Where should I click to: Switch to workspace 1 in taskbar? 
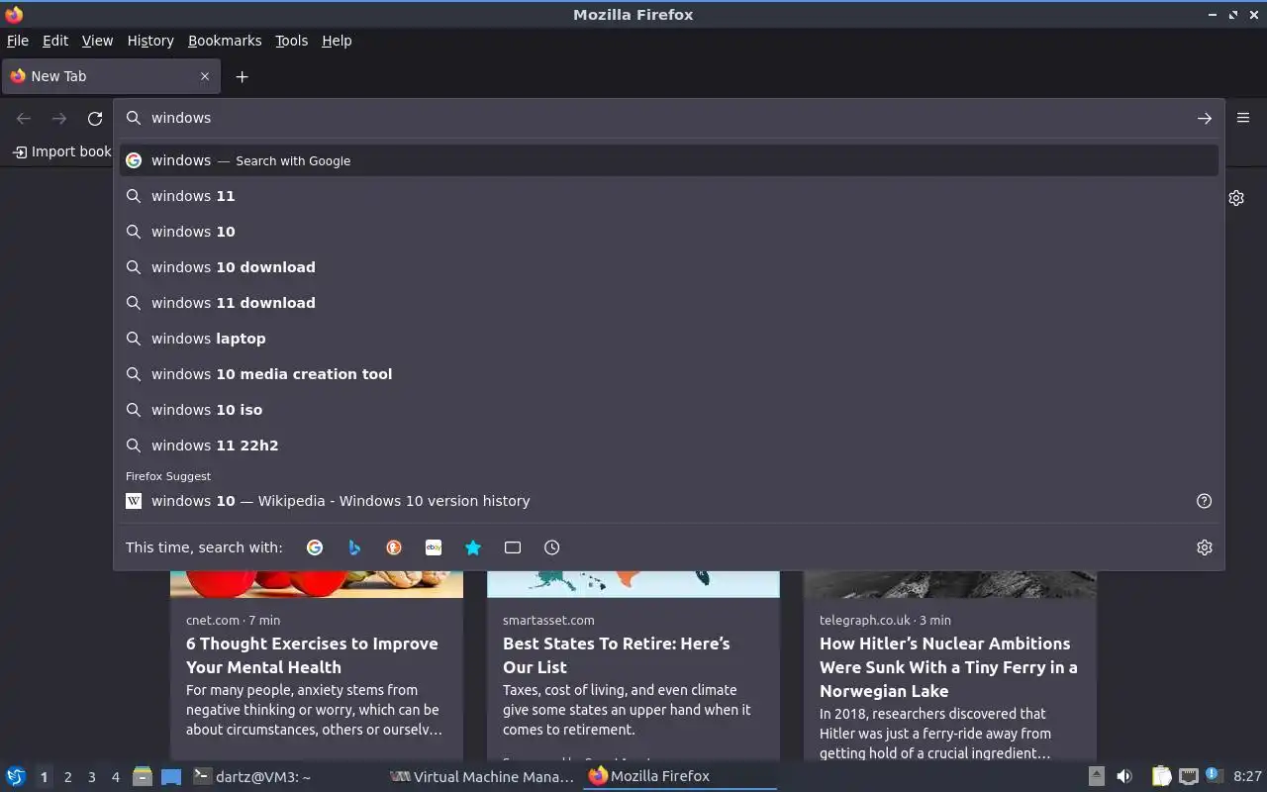click(44, 777)
